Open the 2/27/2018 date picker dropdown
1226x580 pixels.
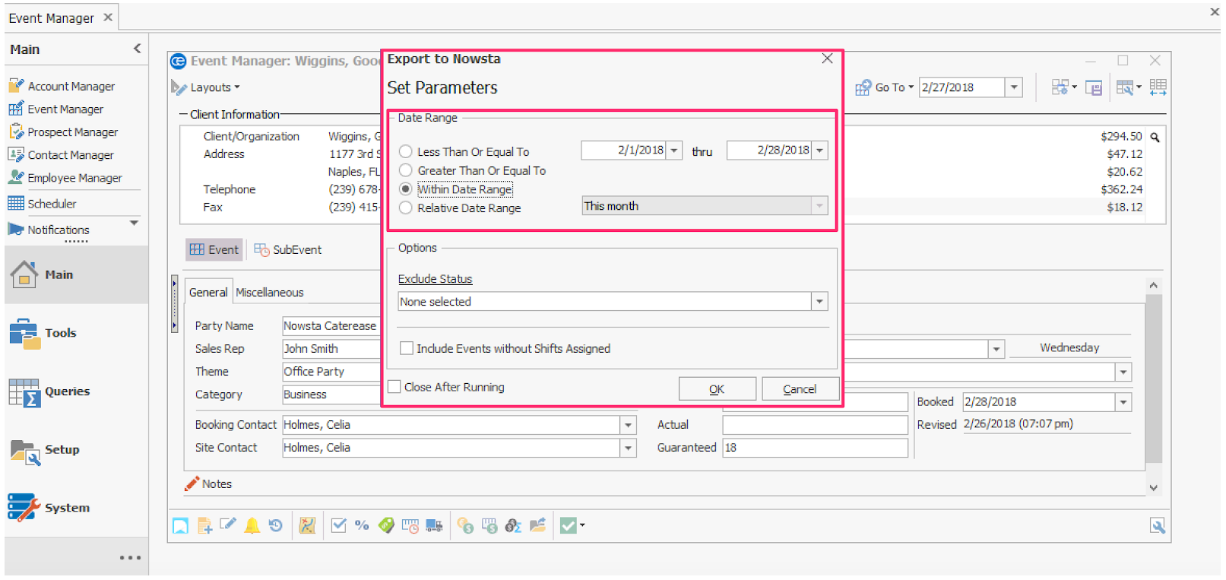click(x=1014, y=87)
